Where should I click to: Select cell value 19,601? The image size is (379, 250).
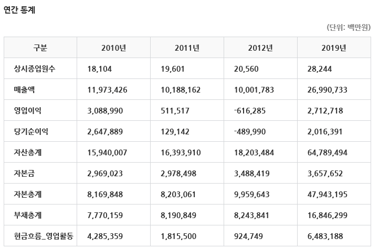coord(173,69)
